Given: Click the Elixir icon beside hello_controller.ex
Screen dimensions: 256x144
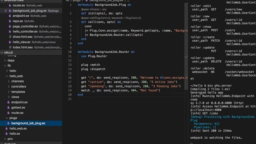Looking at the screenshot, I should tap(10, 32).
